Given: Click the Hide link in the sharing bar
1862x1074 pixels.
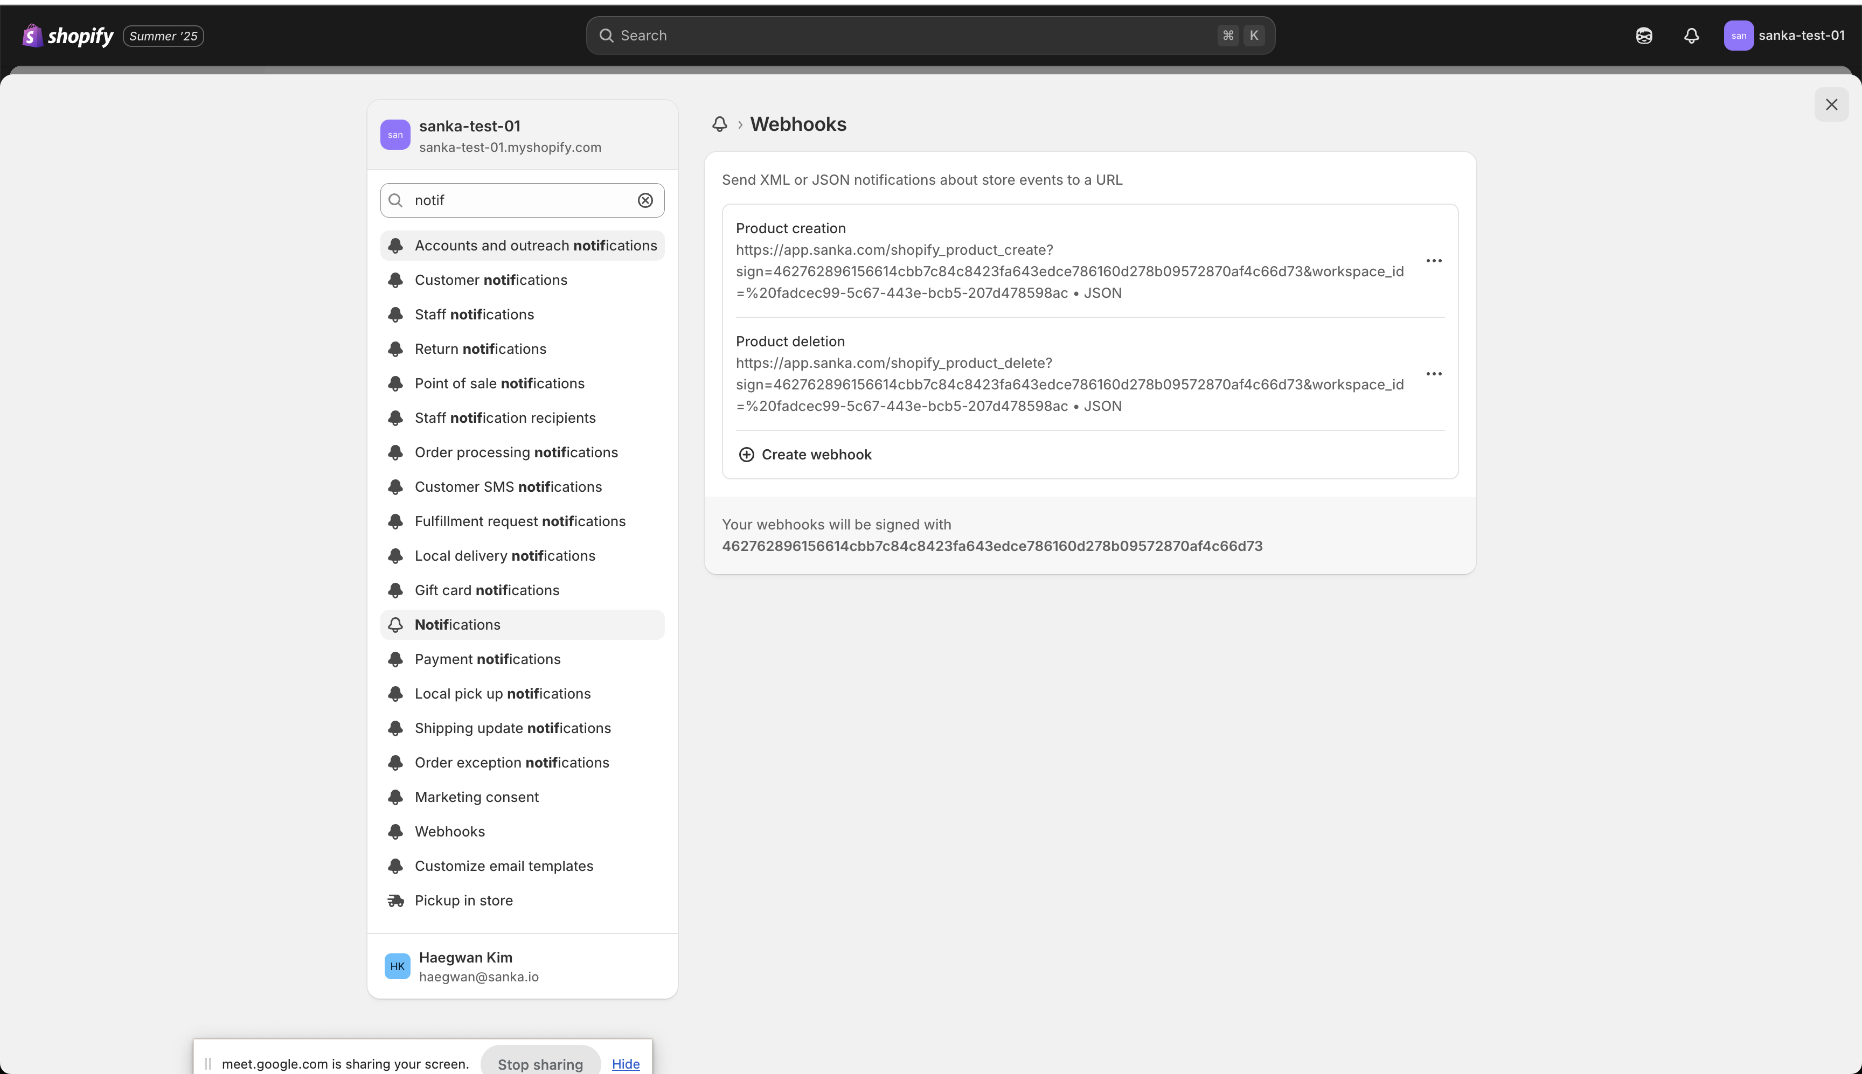Looking at the screenshot, I should [x=625, y=1064].
